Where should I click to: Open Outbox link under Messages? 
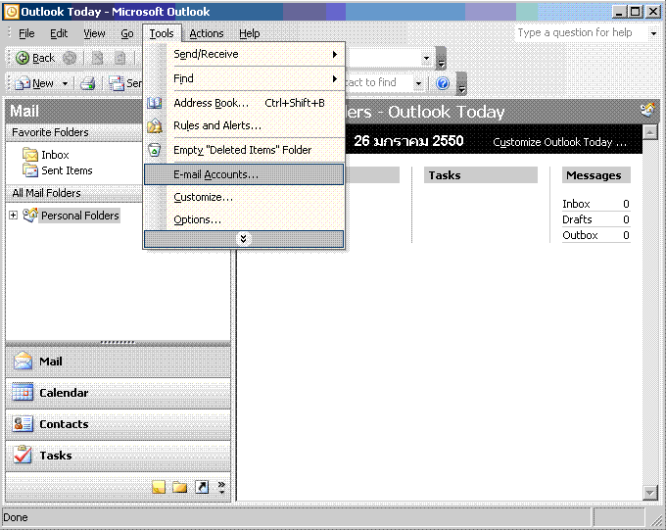(x=580, y=235)
